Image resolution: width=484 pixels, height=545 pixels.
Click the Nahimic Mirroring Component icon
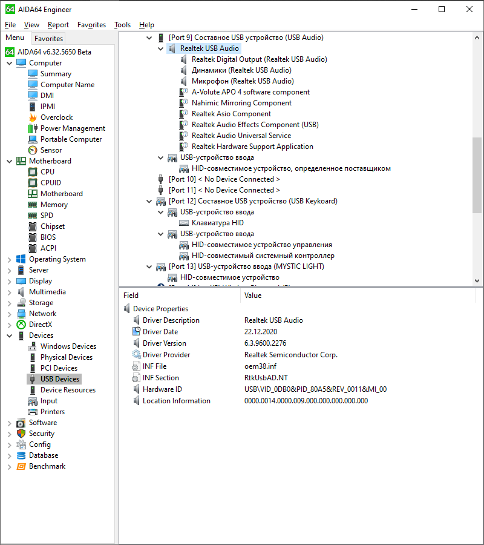(x=184, y=103)
